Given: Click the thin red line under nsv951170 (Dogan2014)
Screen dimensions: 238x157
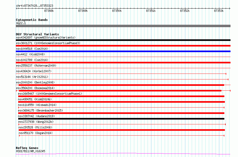Looking at the screenshot, I should pos(122,136).
